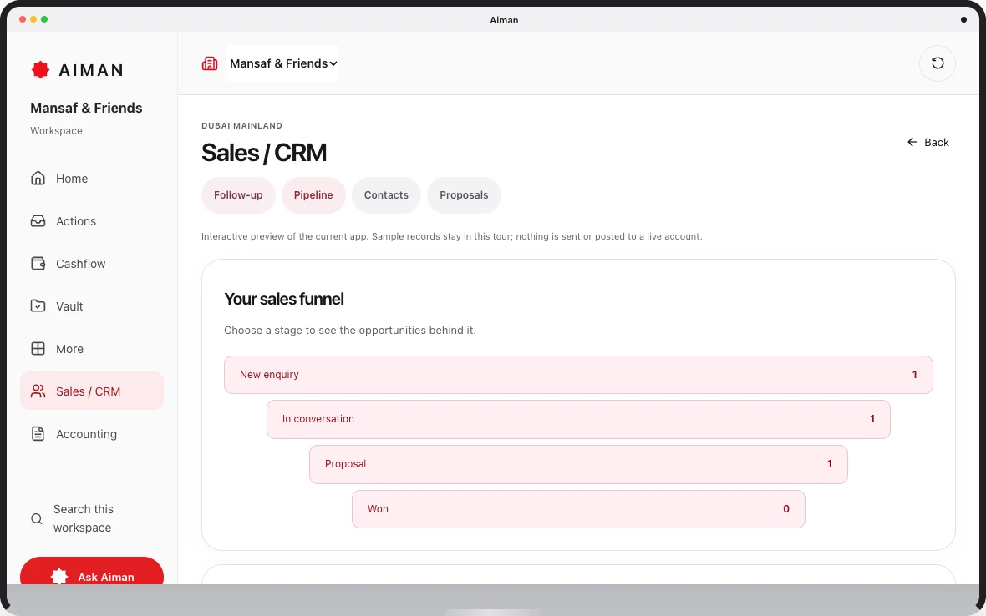986x616 pixels.
Task: Click the Proposal stage count 1
Action: click(830, 464)
